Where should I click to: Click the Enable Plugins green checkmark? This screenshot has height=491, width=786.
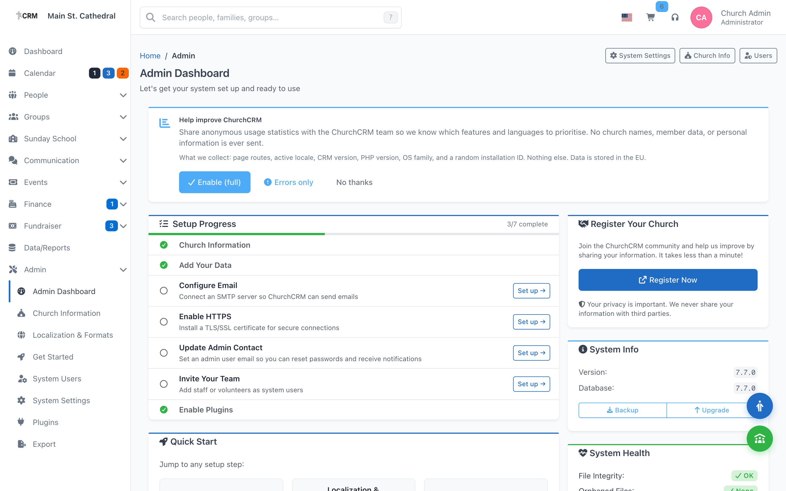pos(164,409)
